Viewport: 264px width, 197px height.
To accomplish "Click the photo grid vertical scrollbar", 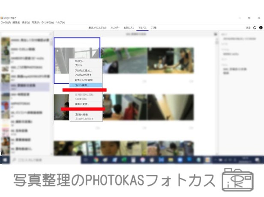I will pyautogui.click(x=217, y=96).
